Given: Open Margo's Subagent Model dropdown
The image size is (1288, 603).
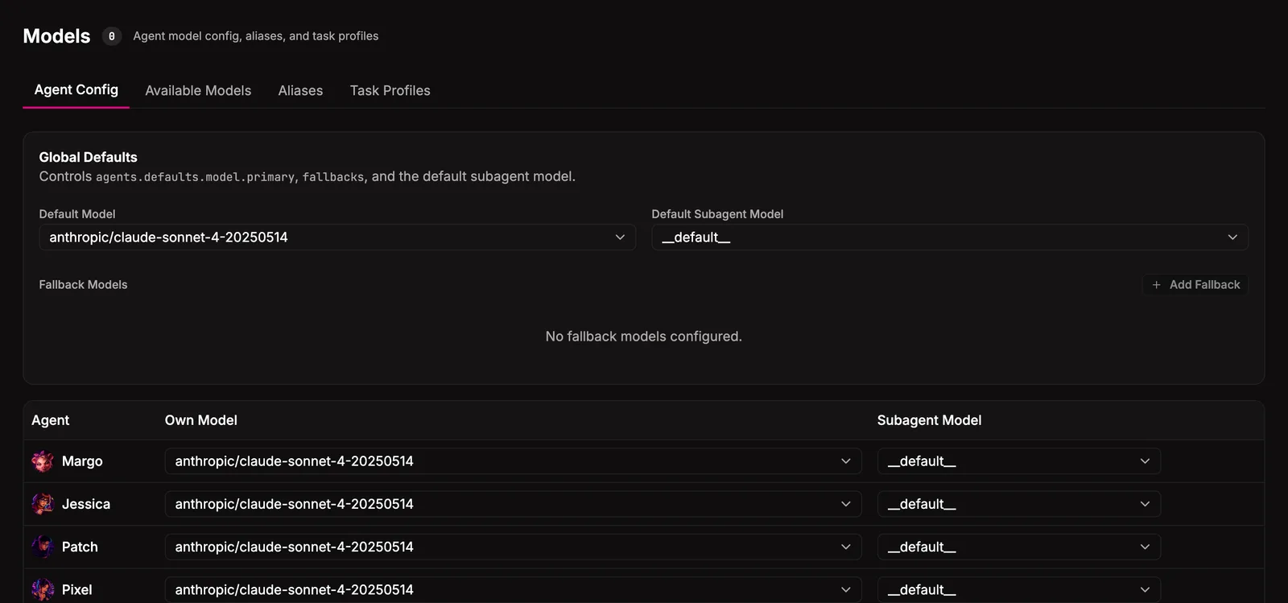Looking at the screenshot, I should coord(1019,461).
